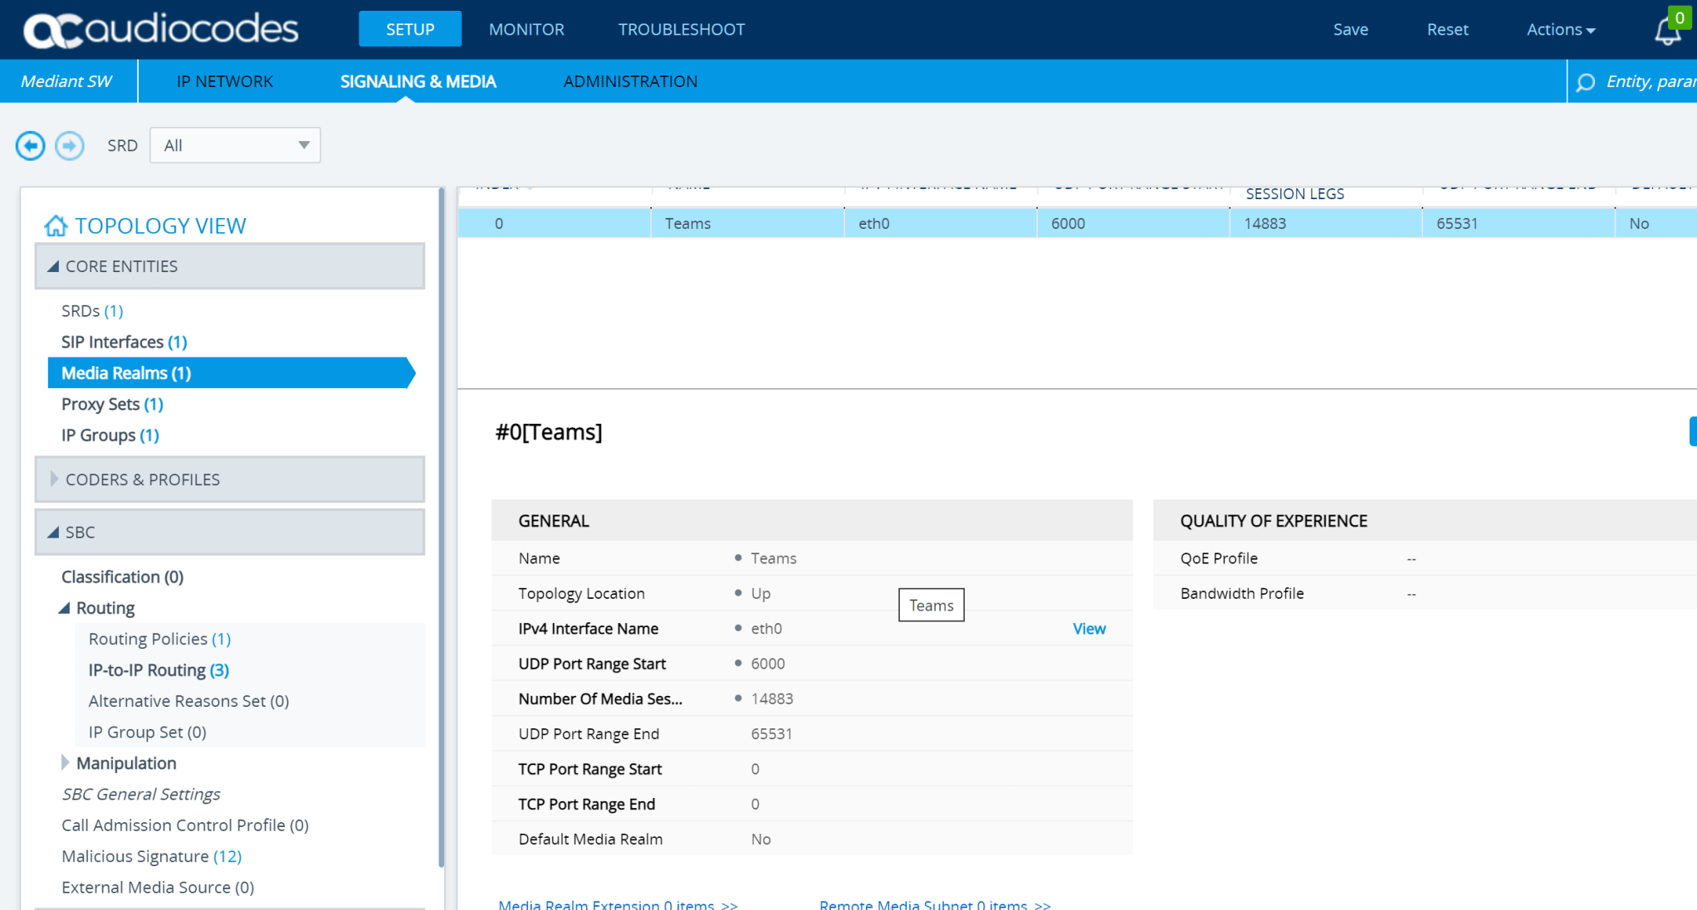Image resolution: width=1697 pixels, height=910 pixels.
Task: Switch to the Monitor tab
Action: (x=526, y=30)
